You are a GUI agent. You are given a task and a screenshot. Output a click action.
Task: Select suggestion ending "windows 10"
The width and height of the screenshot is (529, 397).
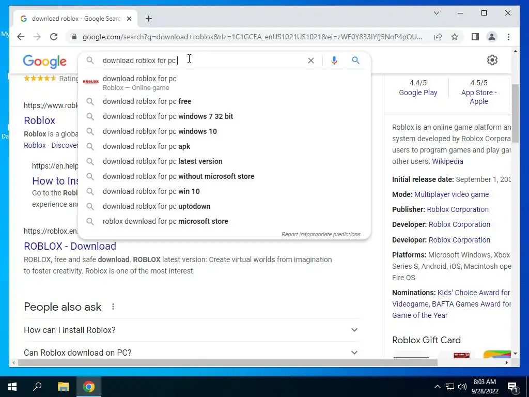click(224, 131)
